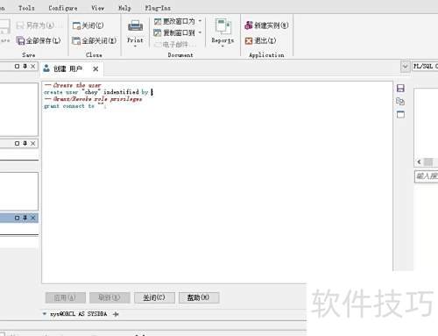The image size is (438, 336).
Task: Open the View menu
Action: tap(97, 8)
